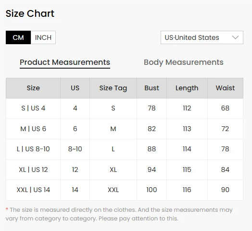Open the US·United States region dropdown

[x=202, y=37]
